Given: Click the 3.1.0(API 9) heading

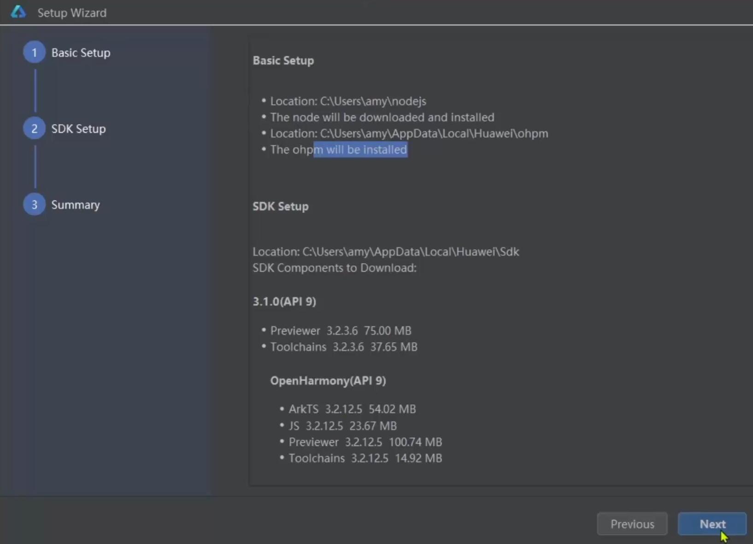Looking at the screenshot, I should [x=284, y=301].
